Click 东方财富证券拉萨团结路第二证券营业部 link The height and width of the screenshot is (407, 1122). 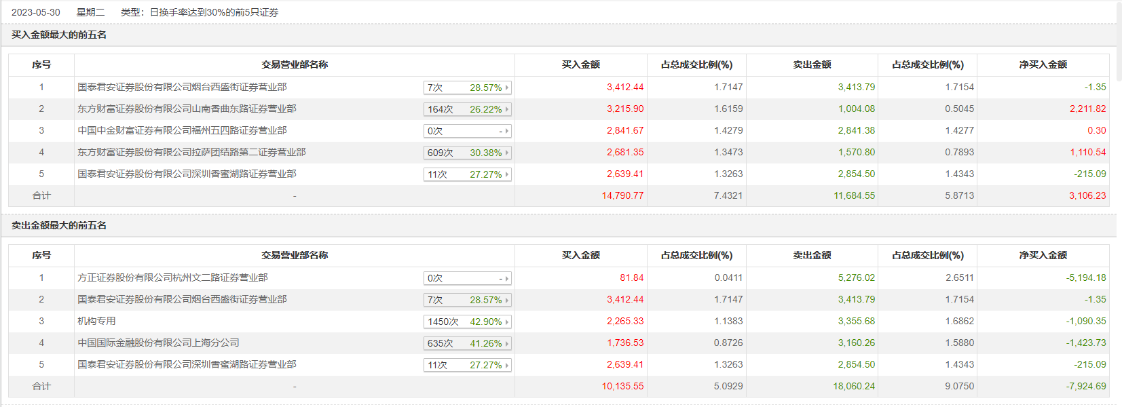click(191, 152)
